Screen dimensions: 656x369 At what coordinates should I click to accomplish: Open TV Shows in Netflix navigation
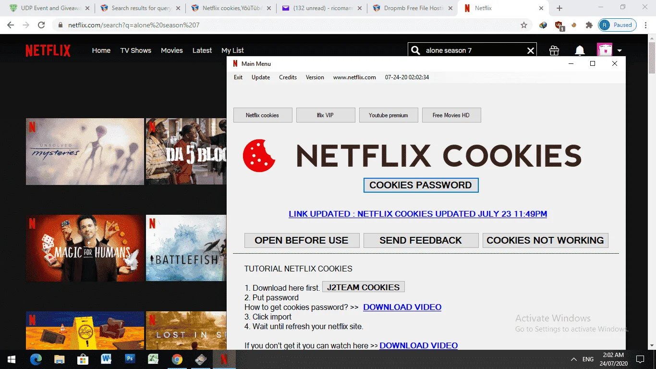point(136,50)
